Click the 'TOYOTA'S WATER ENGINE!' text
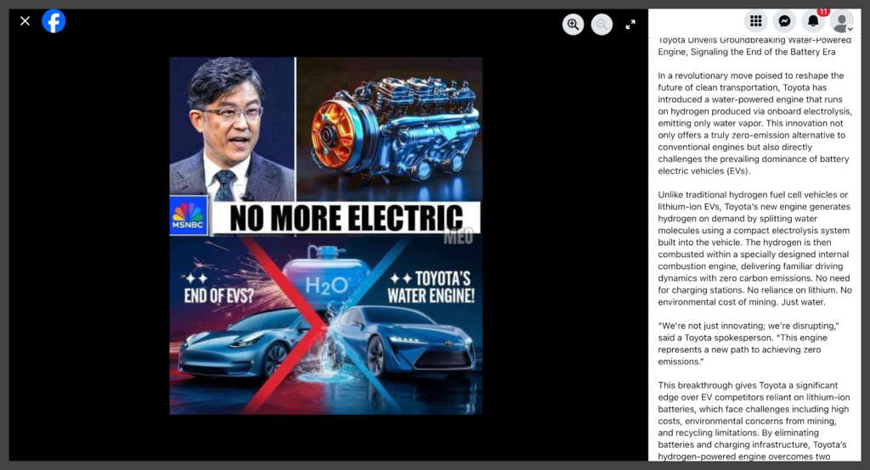The width and height of the screenshot is (870, 470). [x=431, y=288]
